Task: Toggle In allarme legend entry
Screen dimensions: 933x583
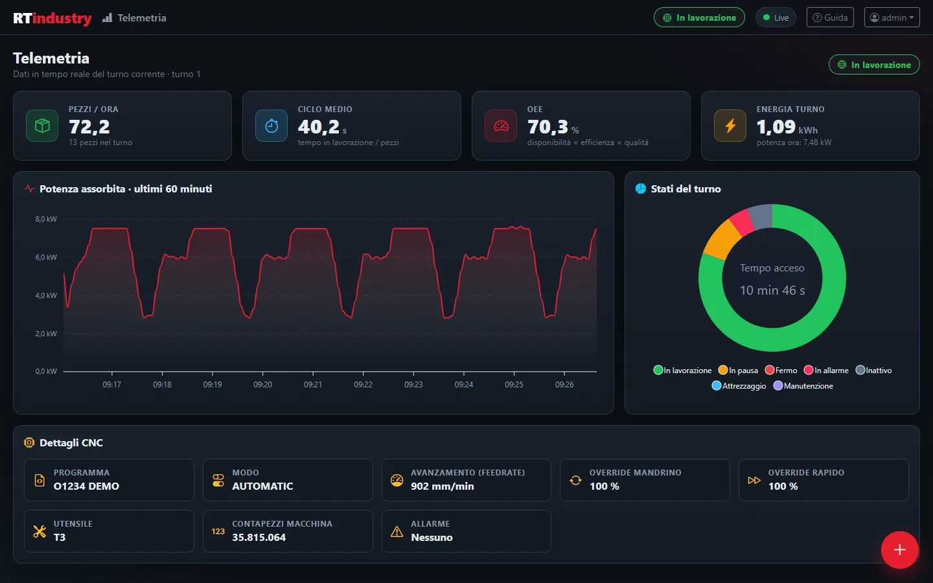Action: [x=826, y=371]
